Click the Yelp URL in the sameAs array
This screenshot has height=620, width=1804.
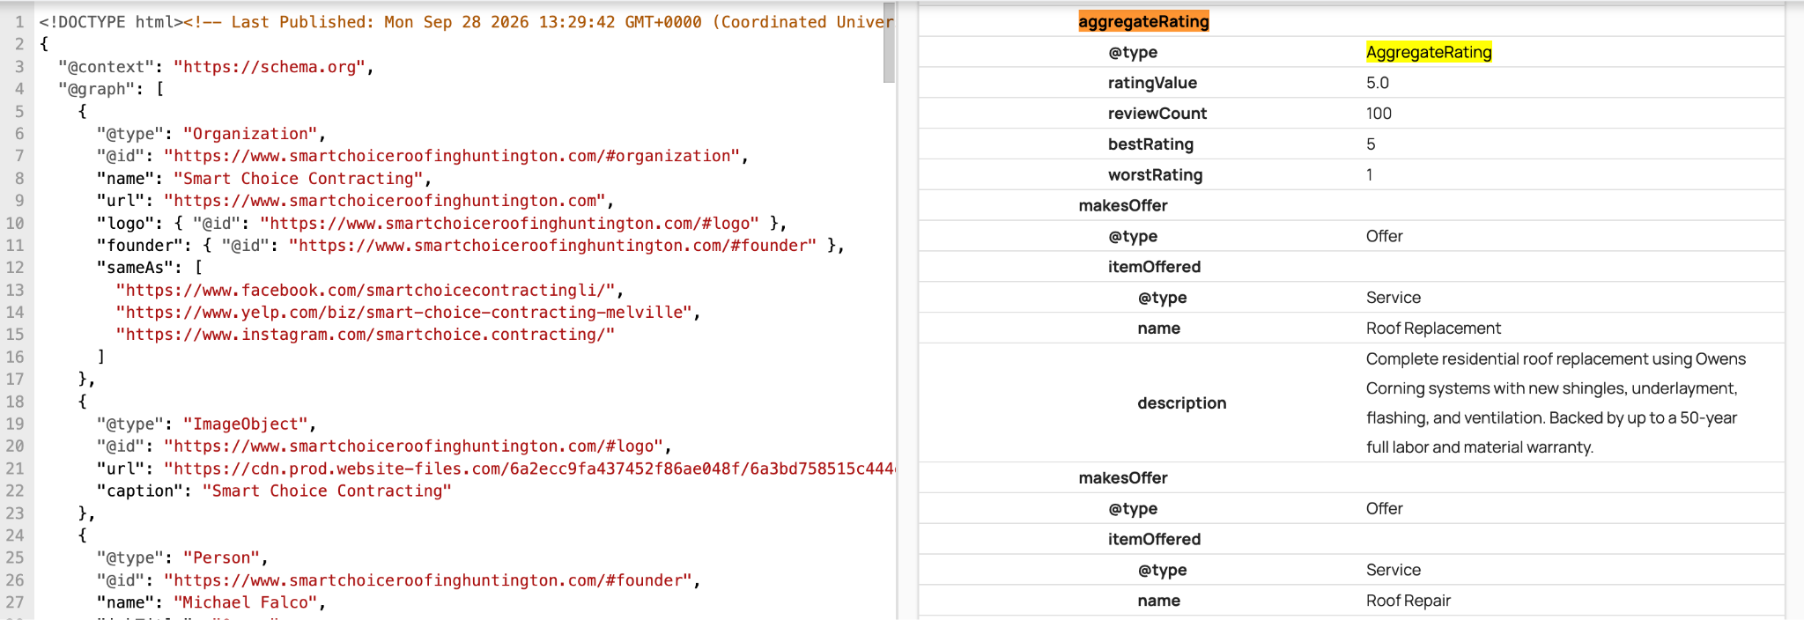tap(404, 313)
